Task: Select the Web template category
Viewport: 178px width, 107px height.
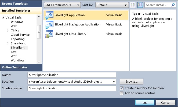Action: tap(14, 26)
